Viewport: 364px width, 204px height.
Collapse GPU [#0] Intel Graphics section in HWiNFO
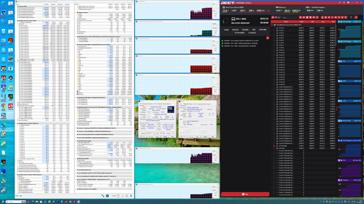76,141
